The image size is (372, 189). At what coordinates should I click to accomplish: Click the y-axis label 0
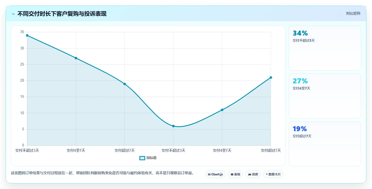(23, 145)
